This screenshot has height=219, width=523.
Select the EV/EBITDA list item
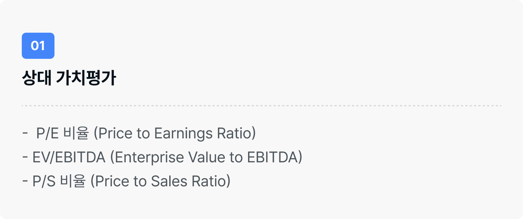coord(162,157)
